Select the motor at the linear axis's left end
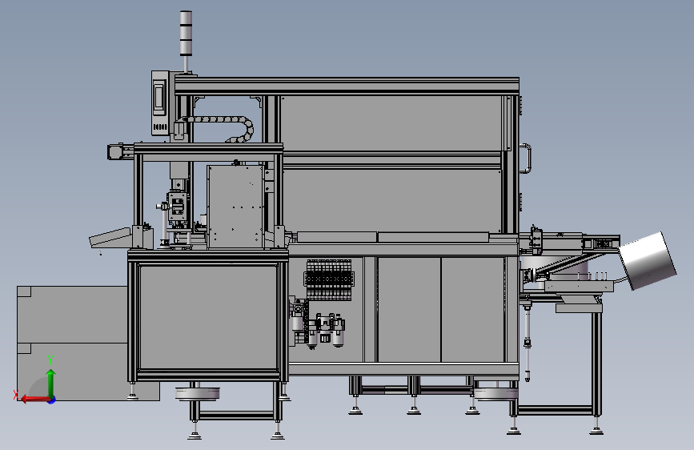The image size is (694, 450). click(x=115, y=151)
